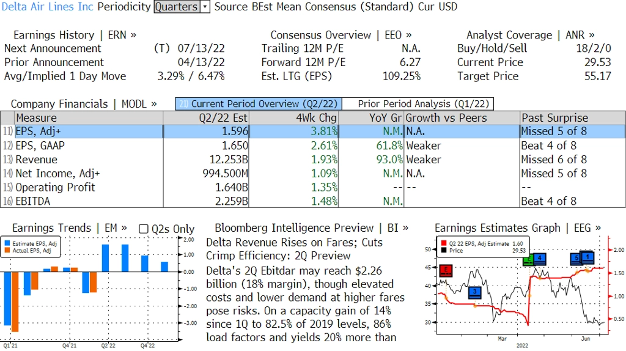Click the 93.0% YoY growth value
Image resolution: width=626 pixels, height=351 pixels.
(389, 160)
